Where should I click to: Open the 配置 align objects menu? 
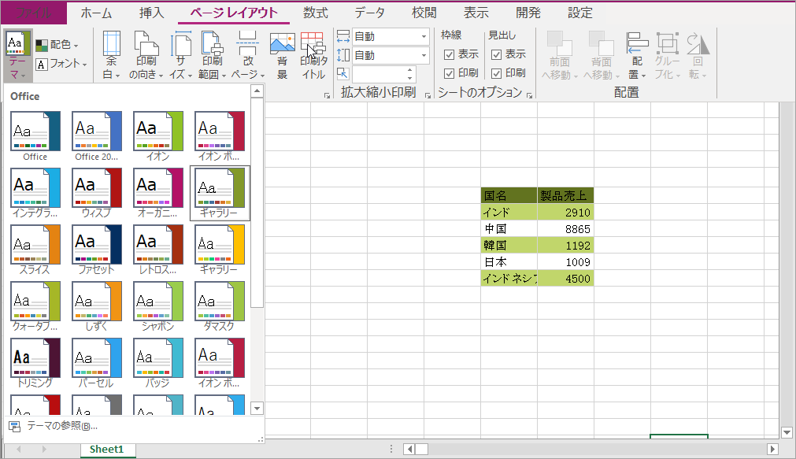click(637, 55)
